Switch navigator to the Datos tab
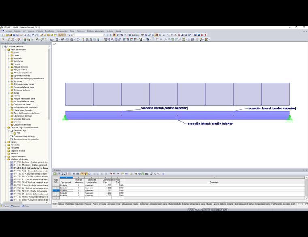Screen dimensions: 308x237 pos(5,206)
